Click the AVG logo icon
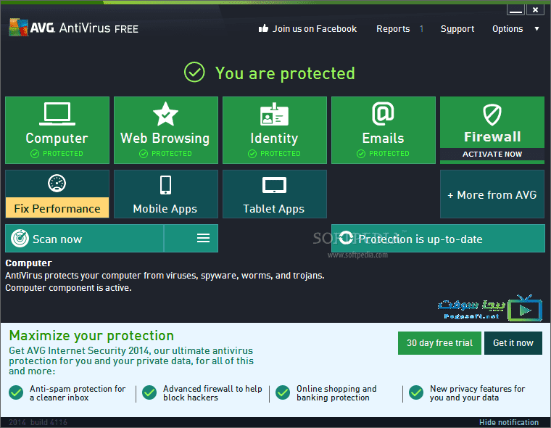 (x=18, y=28)
